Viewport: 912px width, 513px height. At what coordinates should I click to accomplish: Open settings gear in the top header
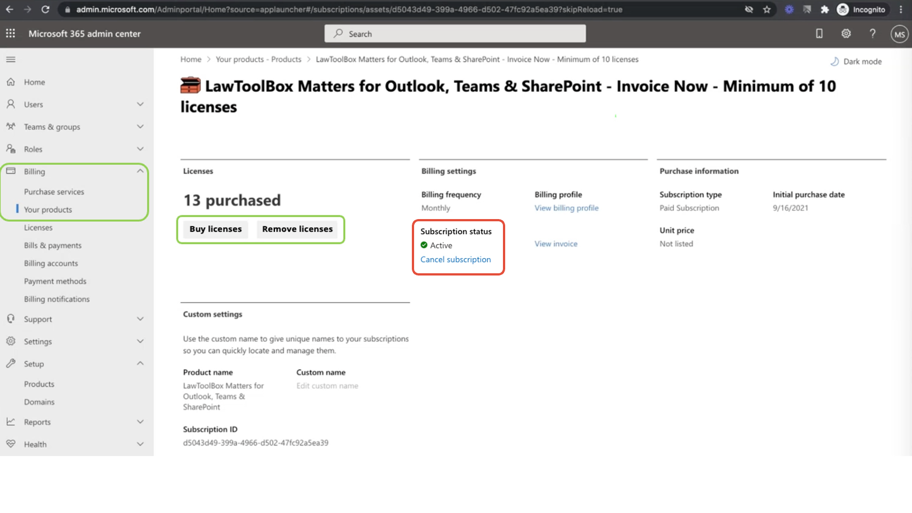pos(846,34)
